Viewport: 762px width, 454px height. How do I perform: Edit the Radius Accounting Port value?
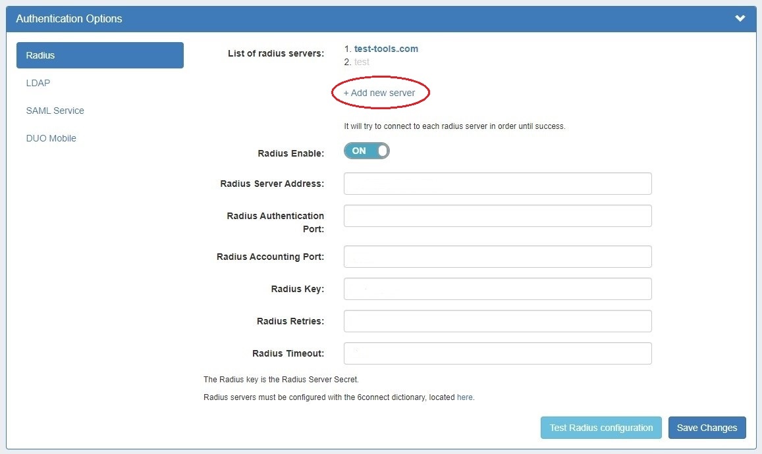497,257
